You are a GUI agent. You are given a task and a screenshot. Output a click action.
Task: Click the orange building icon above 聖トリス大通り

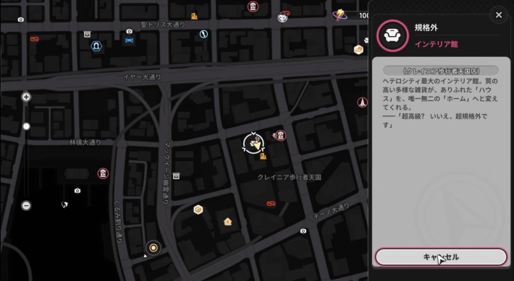[x=195, y=16]
